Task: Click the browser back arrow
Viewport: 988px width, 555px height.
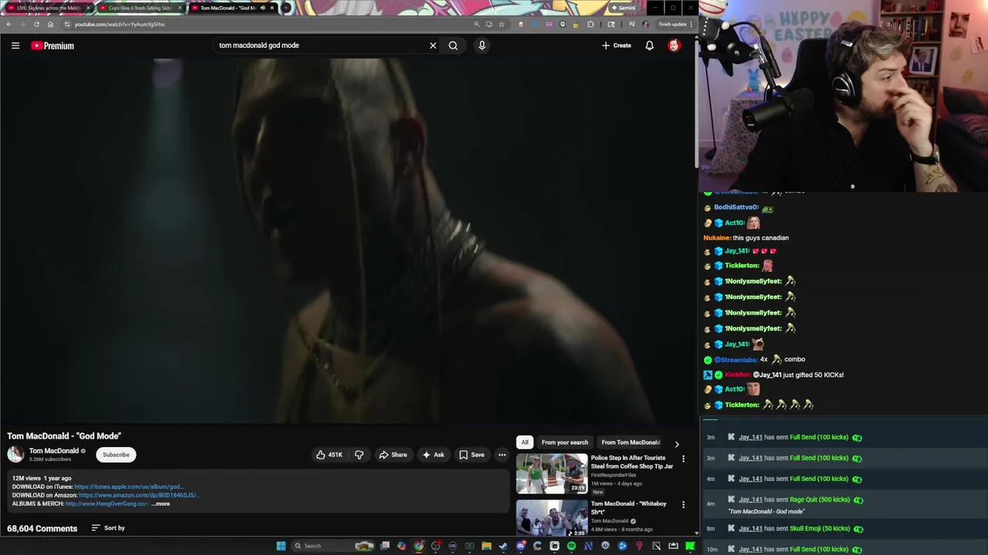Action: point(8,24)
